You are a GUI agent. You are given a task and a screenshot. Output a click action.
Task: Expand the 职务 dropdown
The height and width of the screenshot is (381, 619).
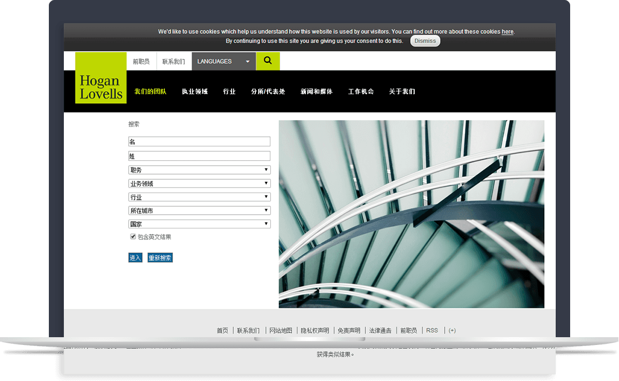pyautogui.click(x=199, y=170)
